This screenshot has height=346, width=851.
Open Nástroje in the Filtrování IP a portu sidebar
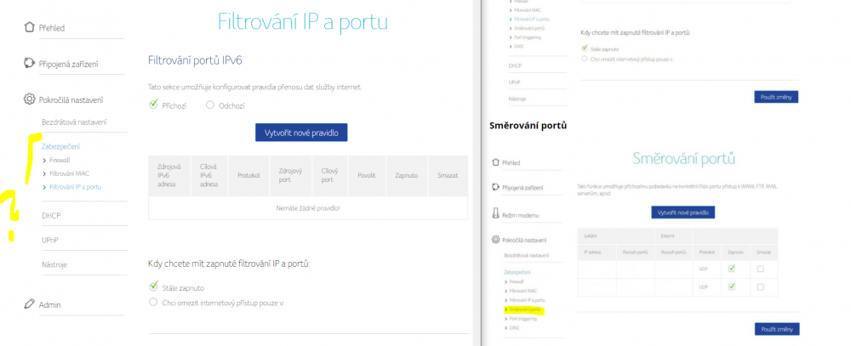(54, 264)
